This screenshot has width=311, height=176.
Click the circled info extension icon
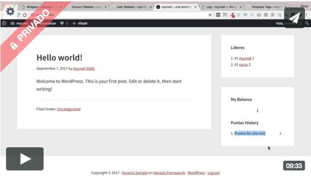pyautogui.click(x=266, y=15)
